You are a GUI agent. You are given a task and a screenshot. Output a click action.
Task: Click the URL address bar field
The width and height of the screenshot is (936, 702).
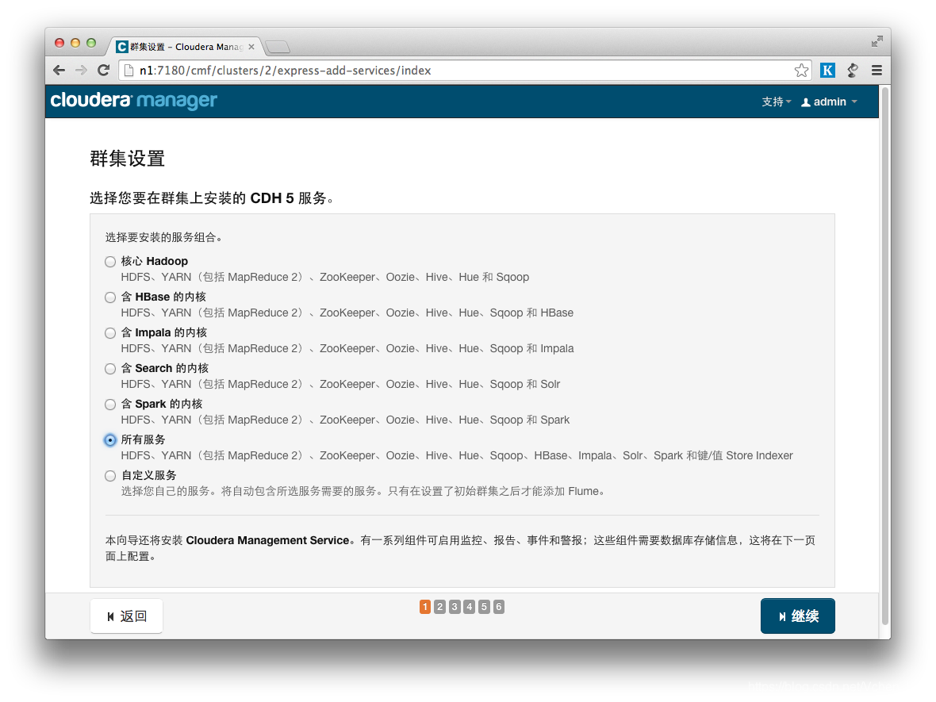[464, 71]
